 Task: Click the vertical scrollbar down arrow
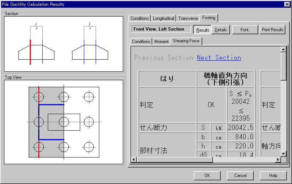(x=283, y=153)
